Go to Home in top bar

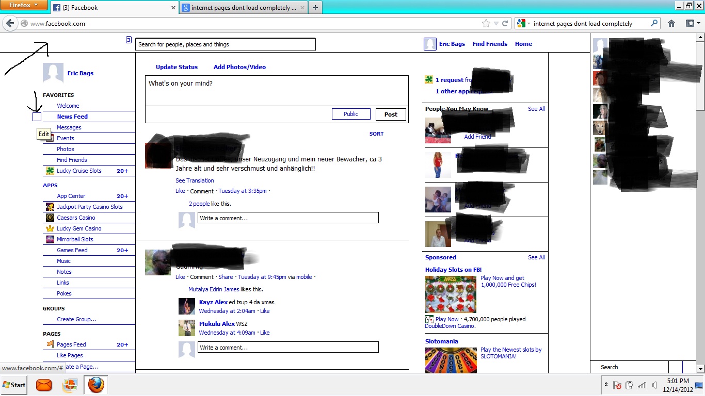(x=523, y=44)
